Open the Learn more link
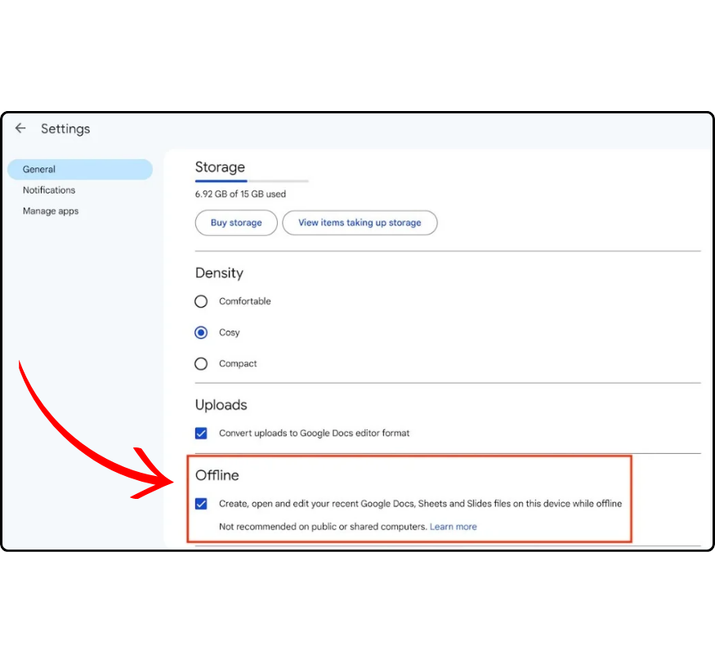 click(x=454, y=527)
